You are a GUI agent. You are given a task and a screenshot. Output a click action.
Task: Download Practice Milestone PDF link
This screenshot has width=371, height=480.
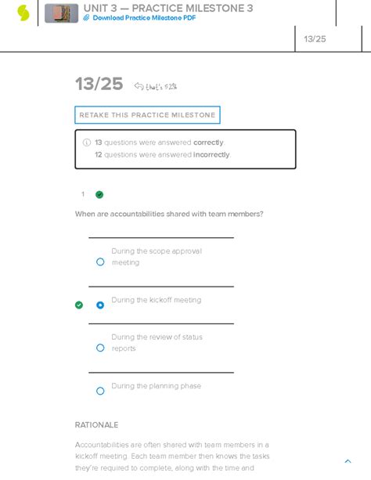click(144, 18)
